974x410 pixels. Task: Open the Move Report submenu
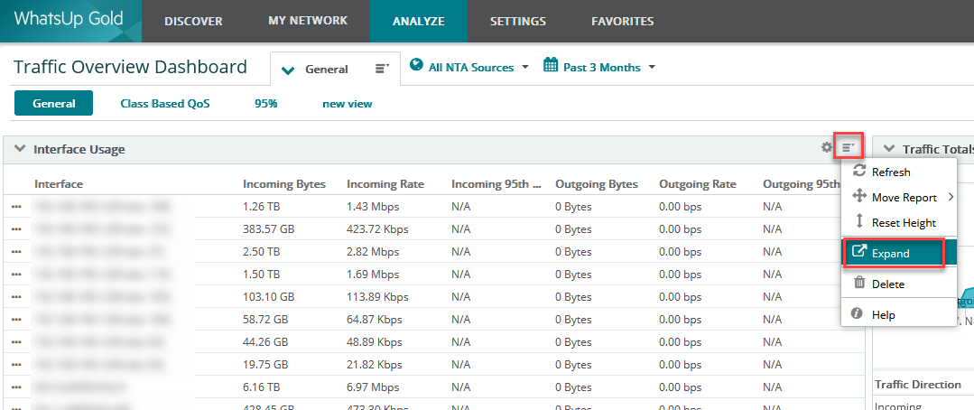(x=898, y=197)
